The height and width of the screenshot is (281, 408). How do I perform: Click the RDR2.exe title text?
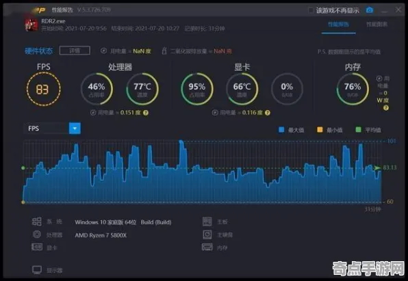point(53,21)
